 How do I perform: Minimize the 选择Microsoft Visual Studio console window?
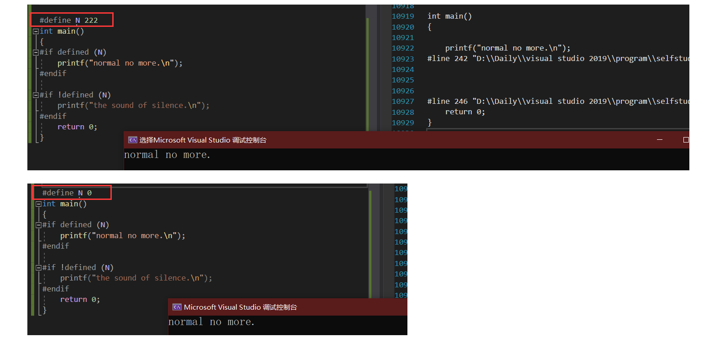[x=659, y=140]
